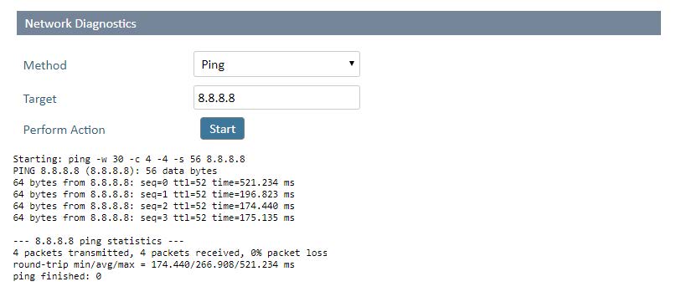676x302 pixels.
Task: Click the black arrow in Method selector
Action: tap(351, 64)
